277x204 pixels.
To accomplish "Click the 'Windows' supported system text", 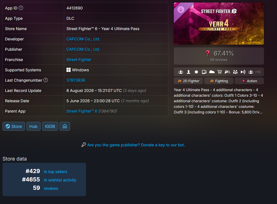I will coord(80,70).
